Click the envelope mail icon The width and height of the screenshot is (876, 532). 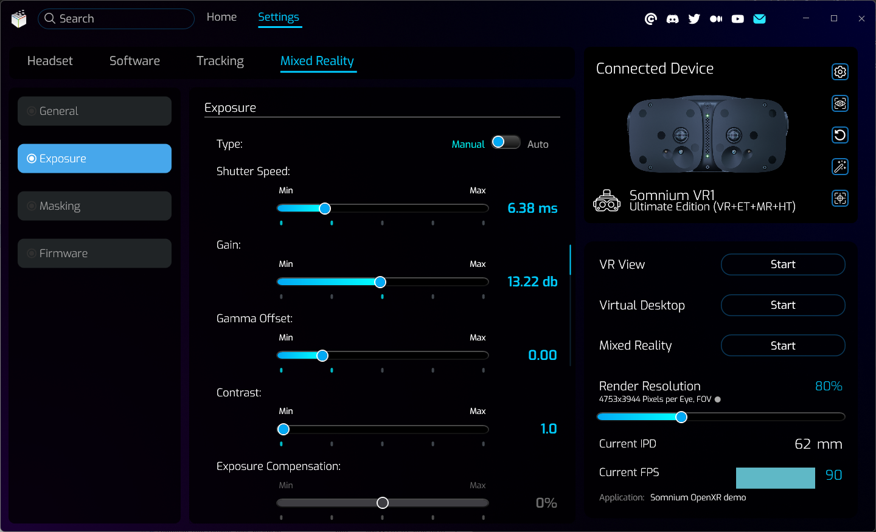coord(759,19)
